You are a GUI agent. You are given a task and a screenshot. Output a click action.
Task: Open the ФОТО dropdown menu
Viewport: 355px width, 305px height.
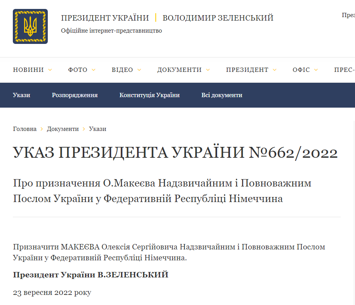(93, 70)
